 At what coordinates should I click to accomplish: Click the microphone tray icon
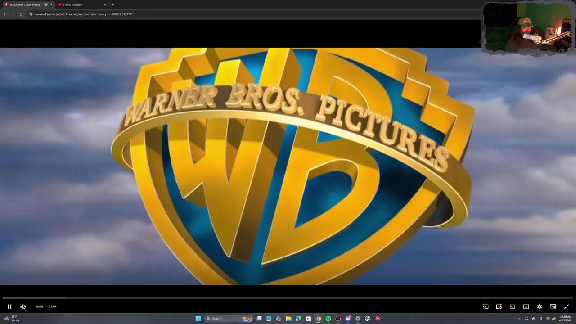coord(541,319)
